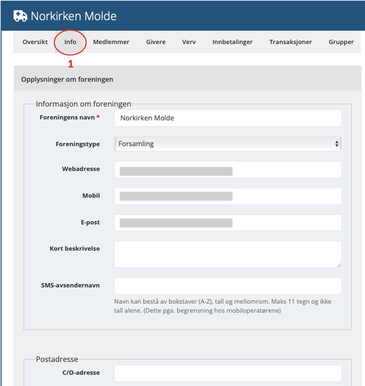Viewport: 365px width, 386px height.
Task: Click the Norkirken Molde header title
Action: click(x=74, y=16)
